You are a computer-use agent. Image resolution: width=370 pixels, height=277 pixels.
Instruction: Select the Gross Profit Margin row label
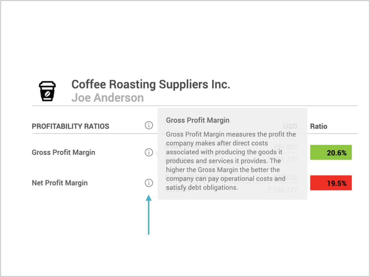point(63,153)
